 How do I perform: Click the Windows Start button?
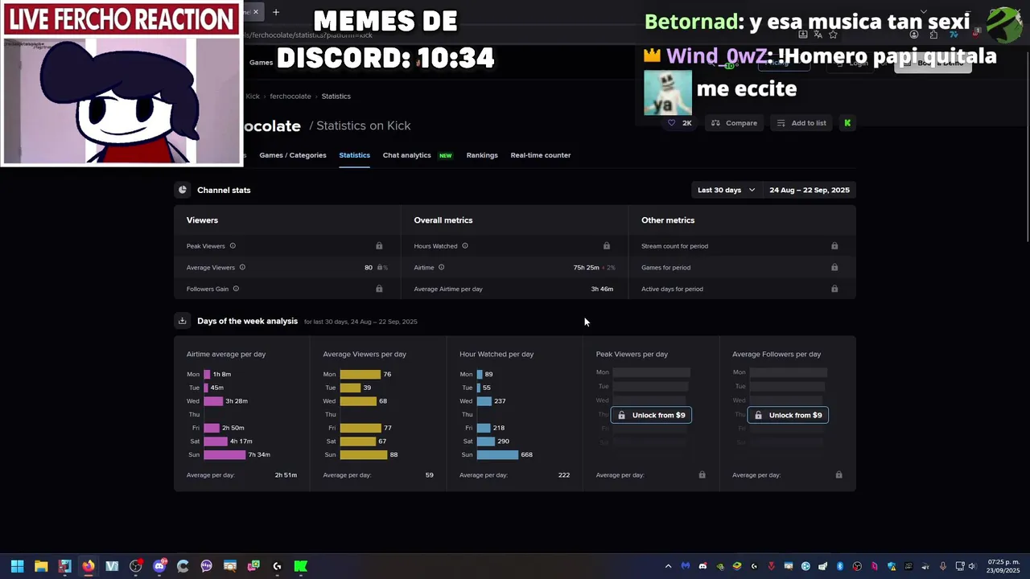17,566
